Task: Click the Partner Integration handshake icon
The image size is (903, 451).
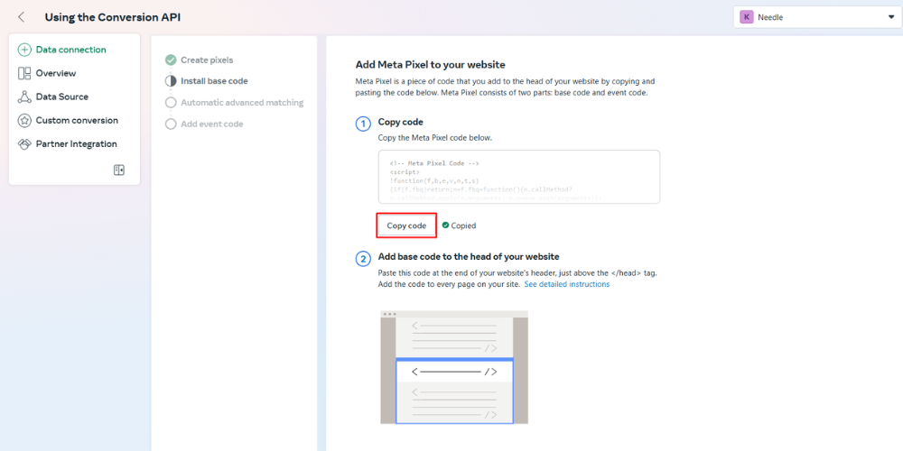Action: pyautogui.click(x=24, y=143)
